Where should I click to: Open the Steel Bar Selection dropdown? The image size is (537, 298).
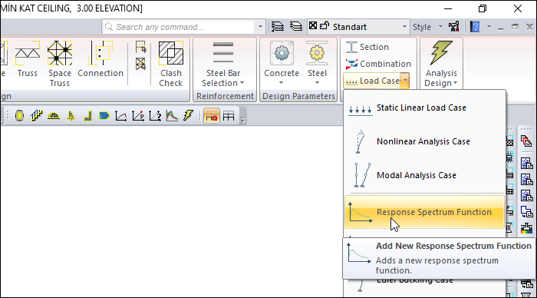223,64
